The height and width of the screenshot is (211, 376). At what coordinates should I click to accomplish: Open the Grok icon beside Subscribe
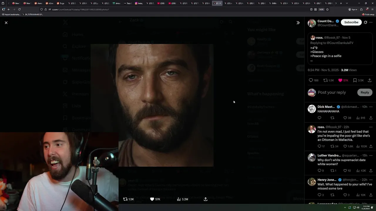click(365, 22)
